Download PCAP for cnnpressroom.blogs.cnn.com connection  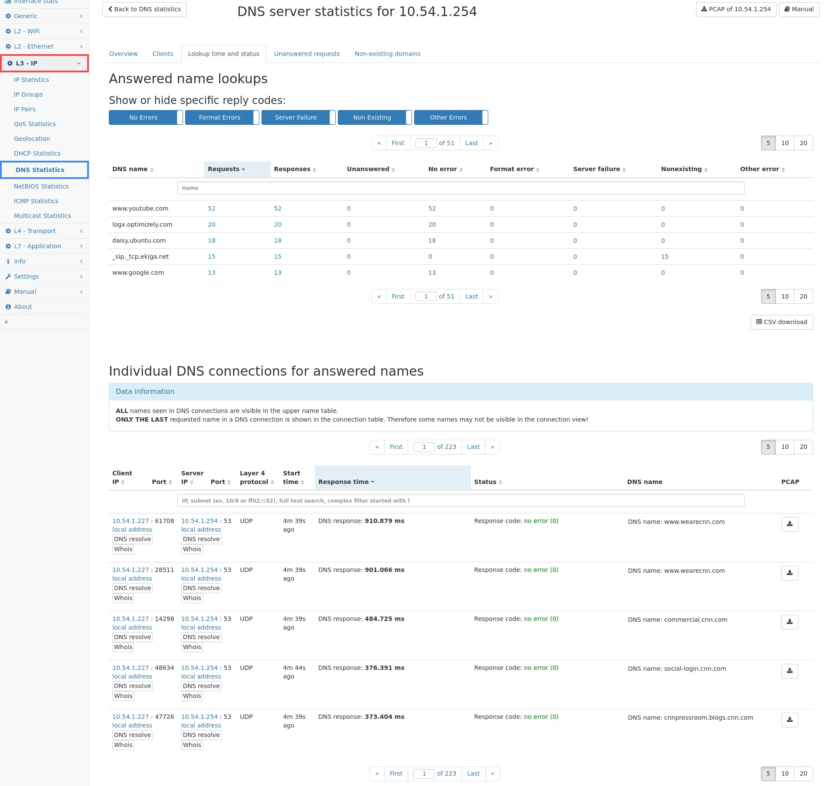789,720
